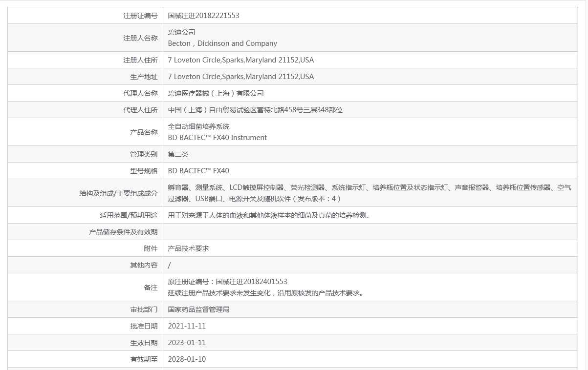Select 'Becton，Dickinson and Company' text

point(222,43)
